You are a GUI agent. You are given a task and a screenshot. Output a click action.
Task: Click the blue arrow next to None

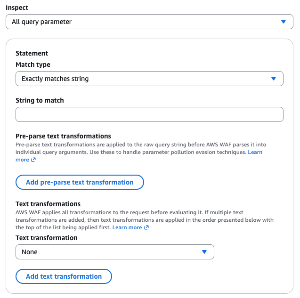[x=204, y=252]
